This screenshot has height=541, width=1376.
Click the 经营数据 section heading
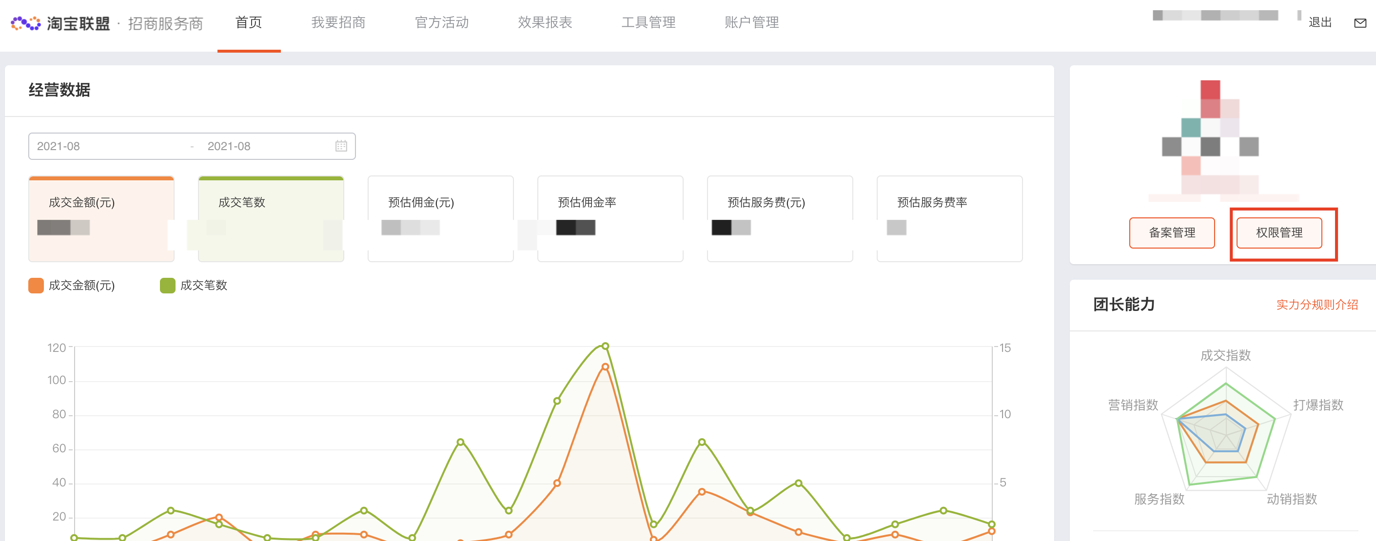point(59,90)
